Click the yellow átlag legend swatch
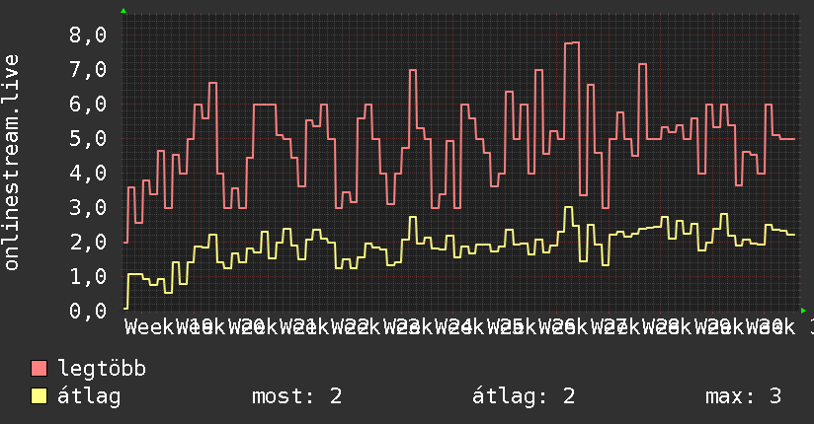Image resolution: width=814 pixels, height=424 pixels. coord(39,395)
